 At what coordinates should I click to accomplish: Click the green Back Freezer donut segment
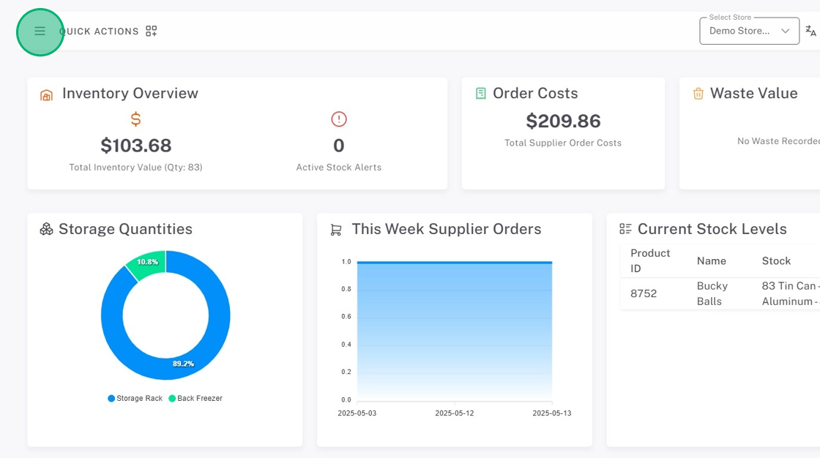pos(146,262)
